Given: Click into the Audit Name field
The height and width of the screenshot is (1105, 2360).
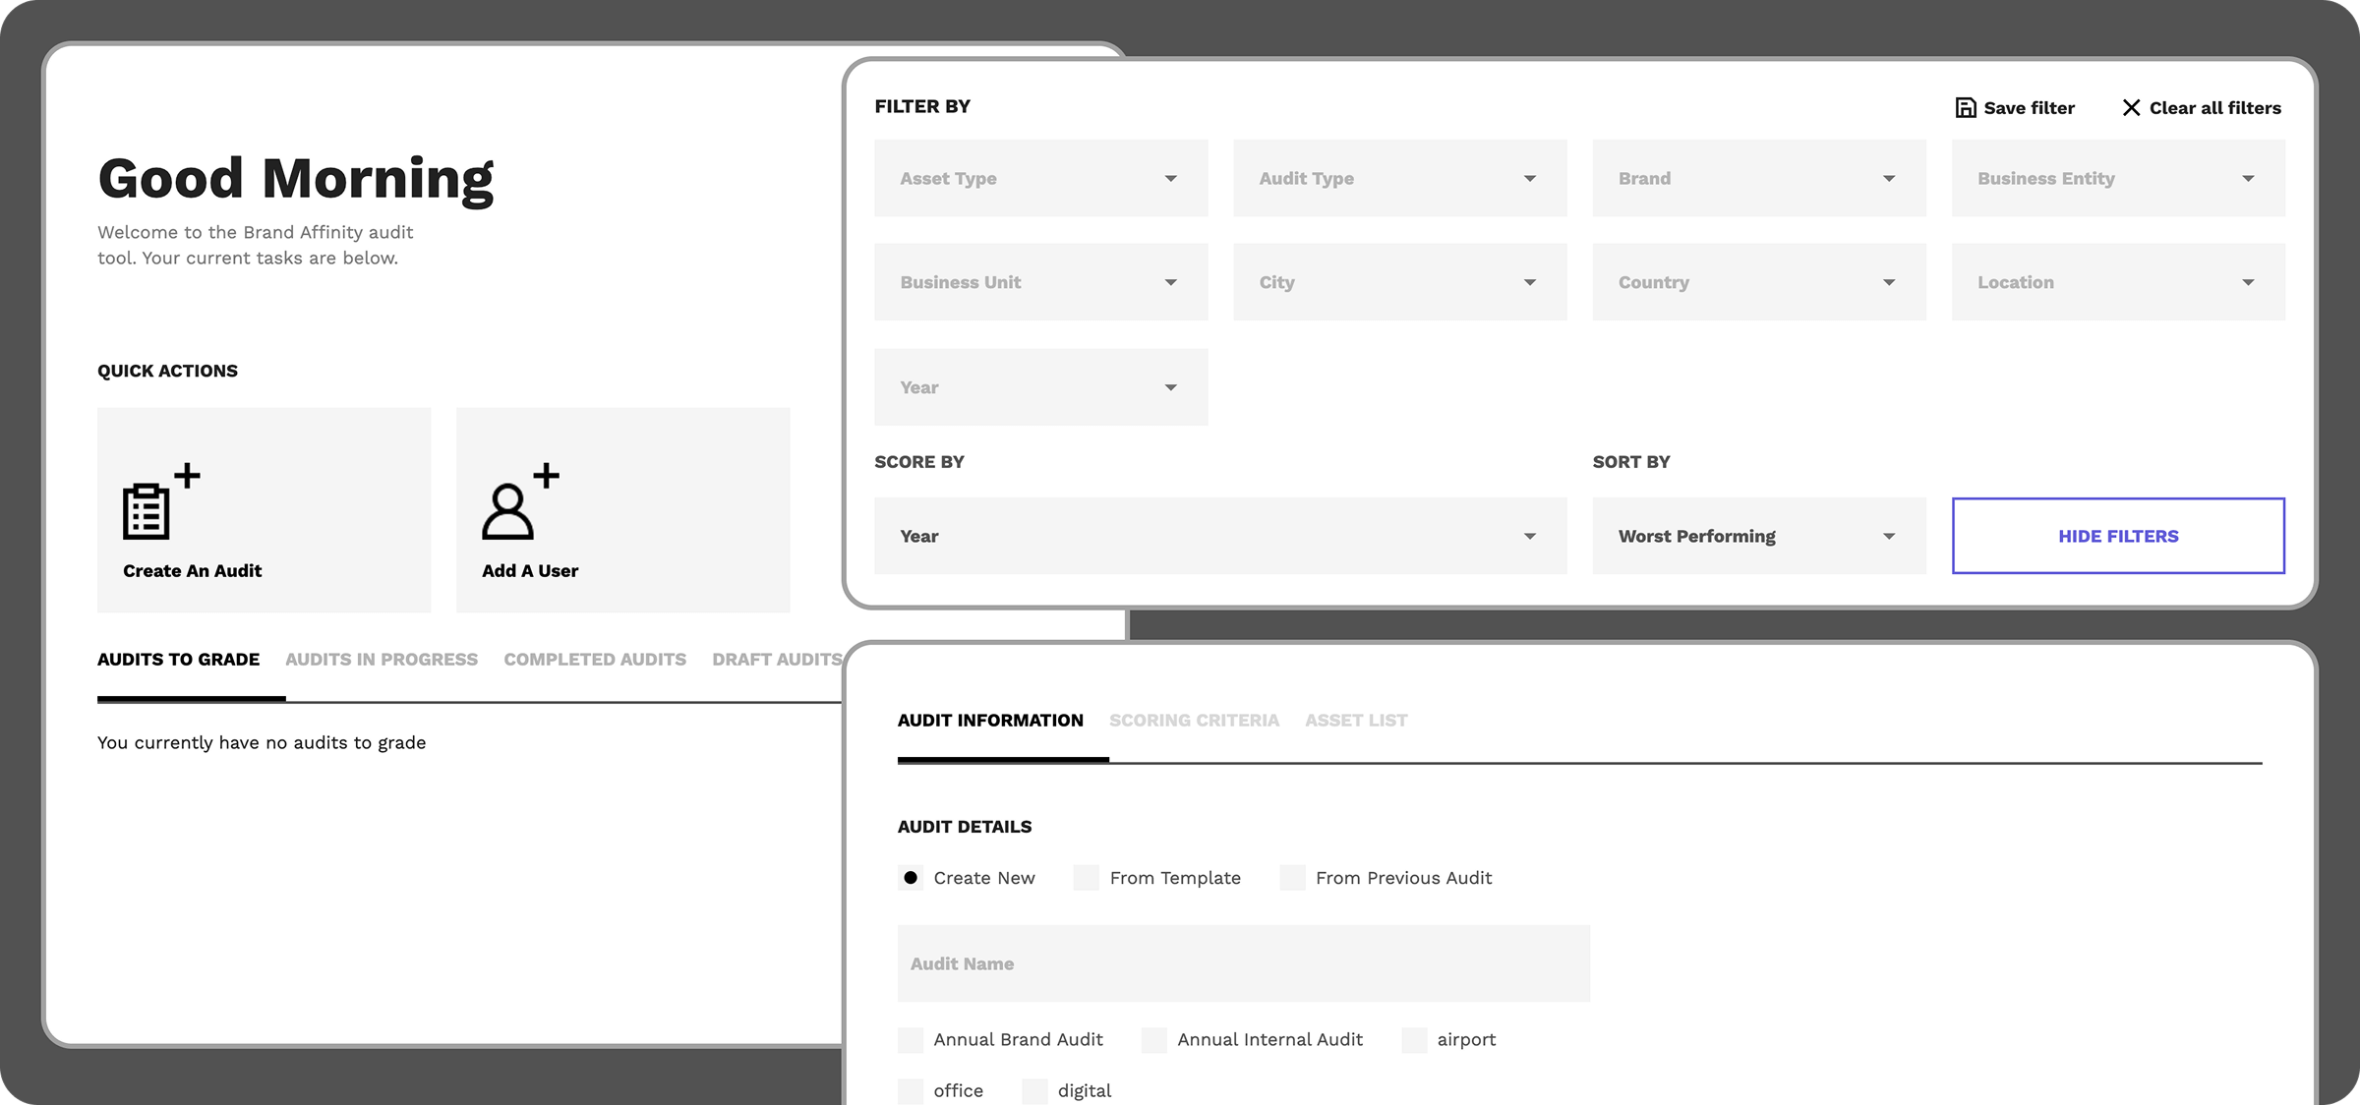Looking at the screenshot, I should click(x=1243, y=964).
